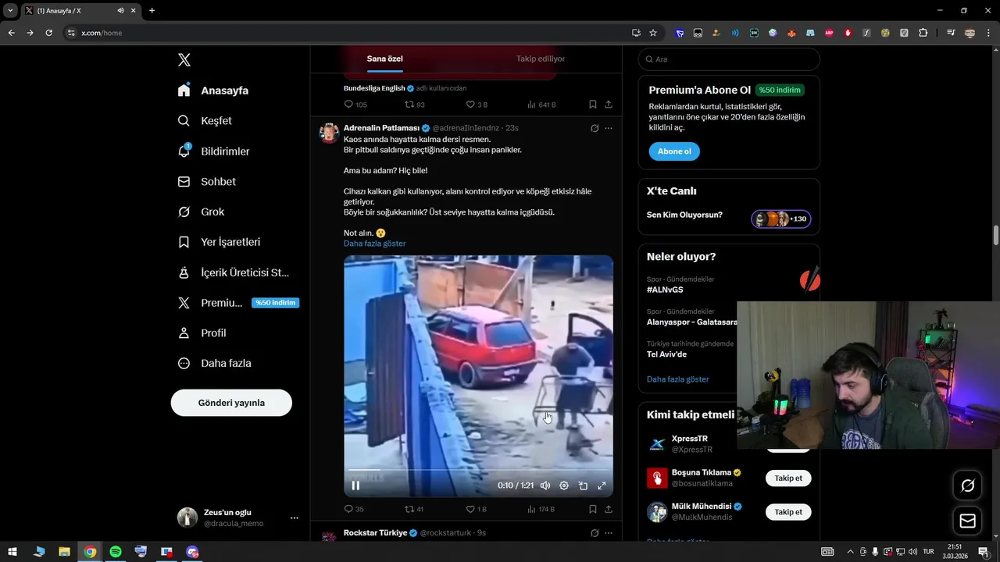
Task: Open File Explorer from taskbar
Action: coord(65,552)
